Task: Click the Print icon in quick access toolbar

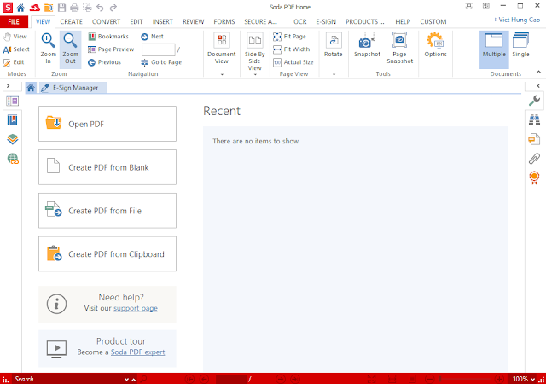Action: coord(74,8)
